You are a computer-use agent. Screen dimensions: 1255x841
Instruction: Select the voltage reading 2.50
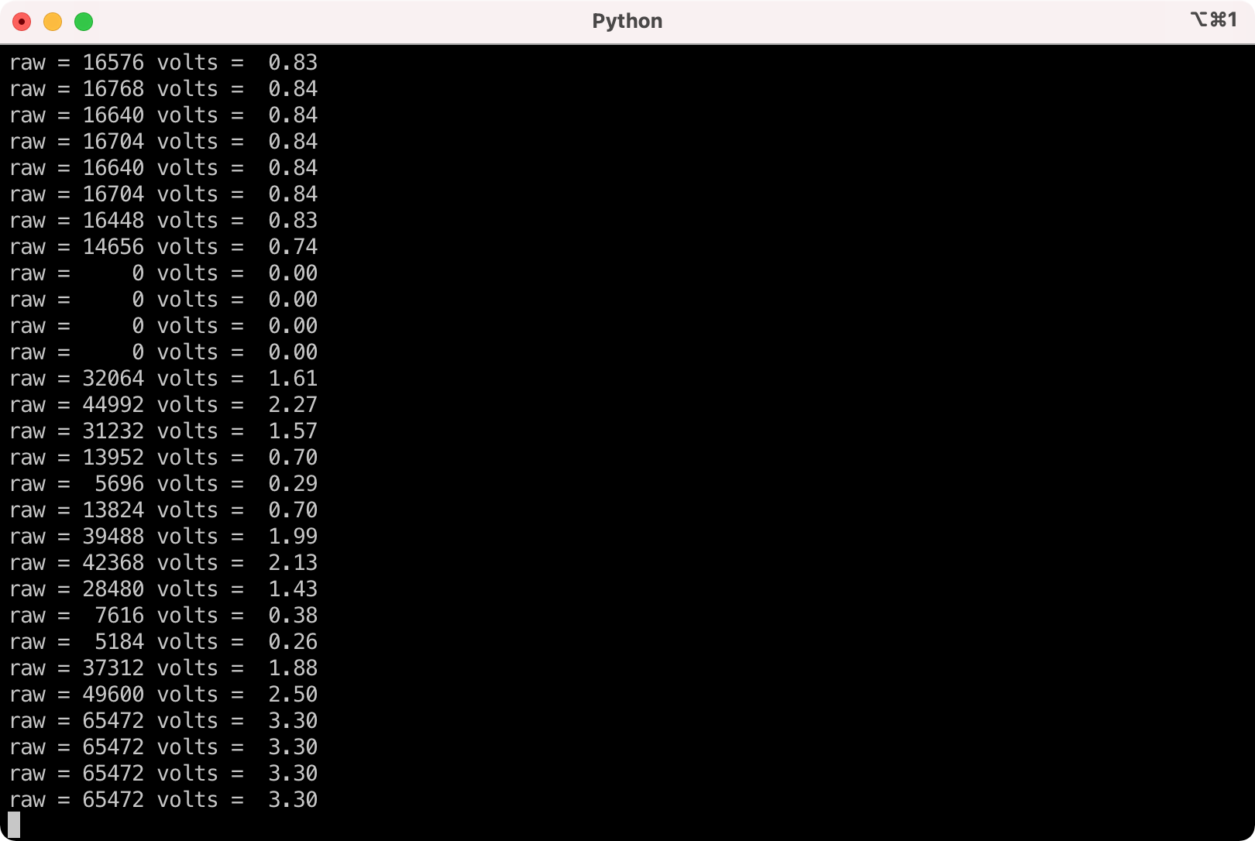point(293,695)
